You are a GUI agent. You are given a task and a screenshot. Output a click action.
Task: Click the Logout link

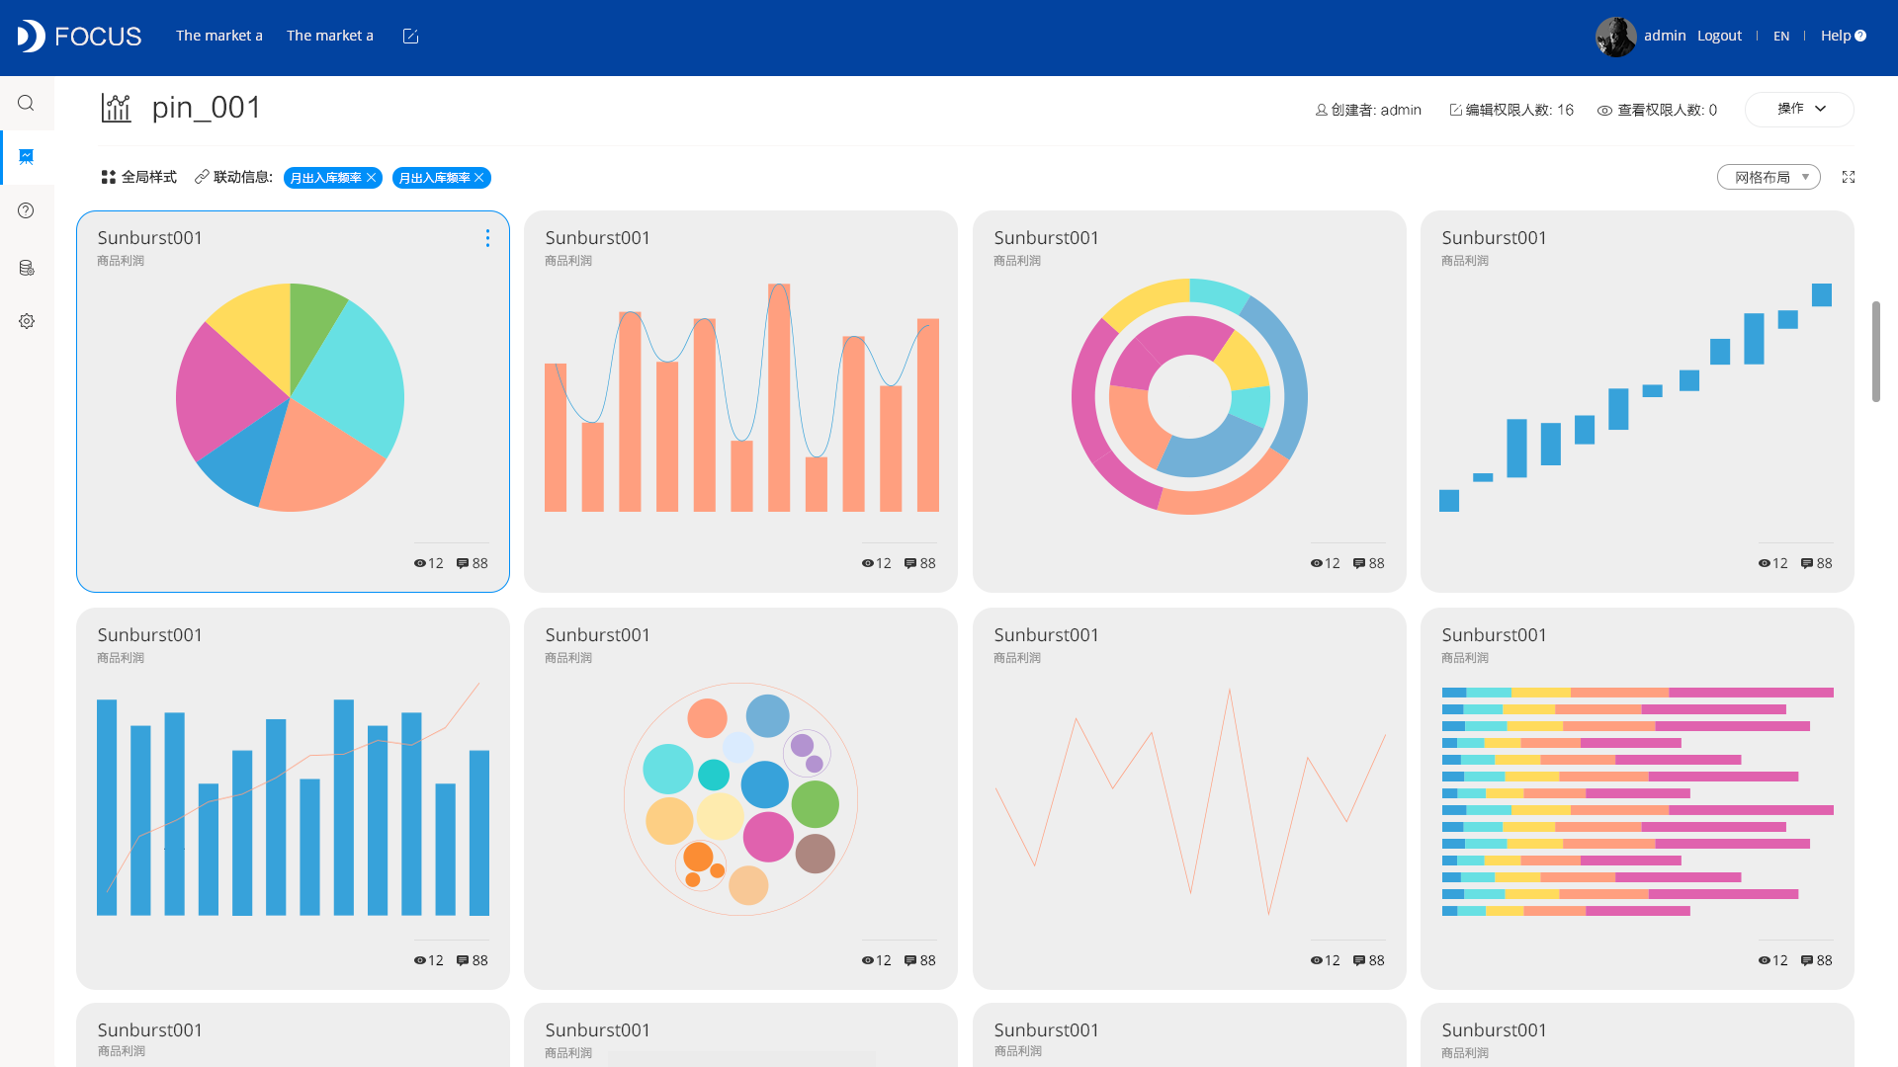[1719, 36]
